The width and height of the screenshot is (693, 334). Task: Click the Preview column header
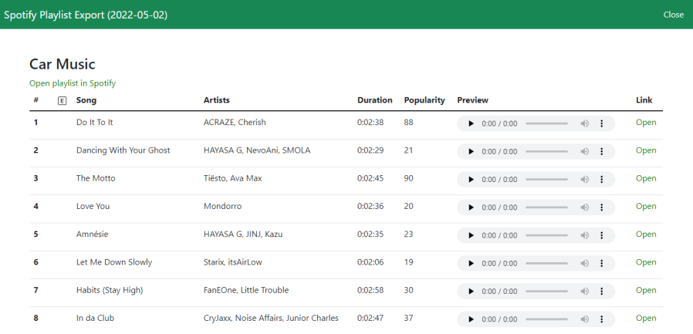(x=472, y=100)
